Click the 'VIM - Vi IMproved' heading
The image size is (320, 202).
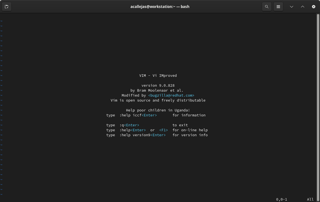click(158, 76)
